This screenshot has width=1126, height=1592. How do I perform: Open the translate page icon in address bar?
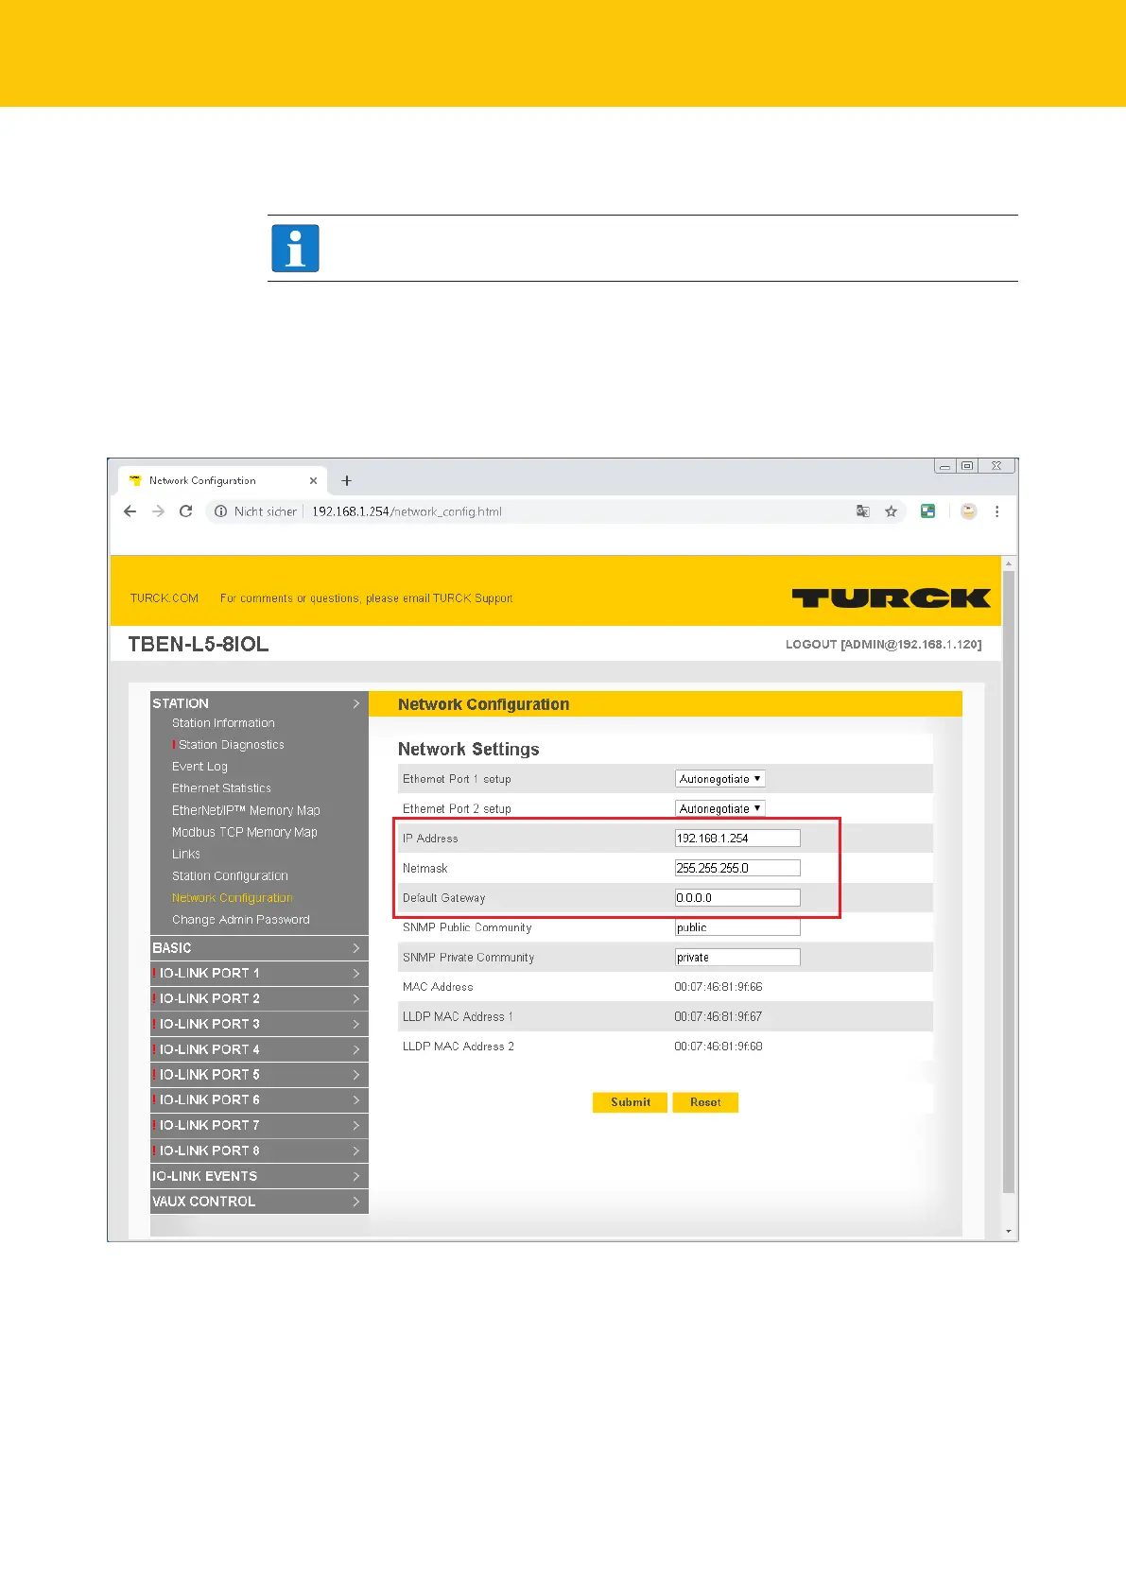pos(863,511)
